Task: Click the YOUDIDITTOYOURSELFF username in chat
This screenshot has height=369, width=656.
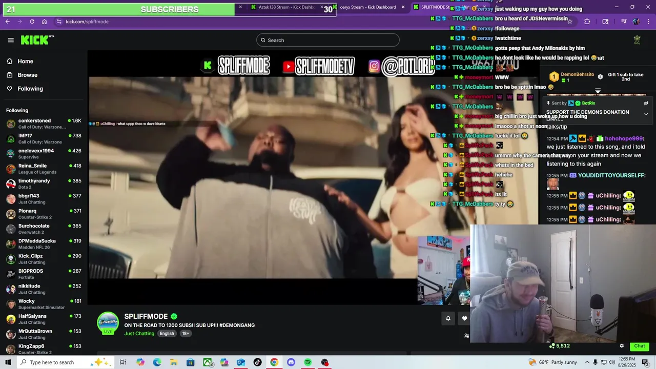Action: [x=611, y=176]
